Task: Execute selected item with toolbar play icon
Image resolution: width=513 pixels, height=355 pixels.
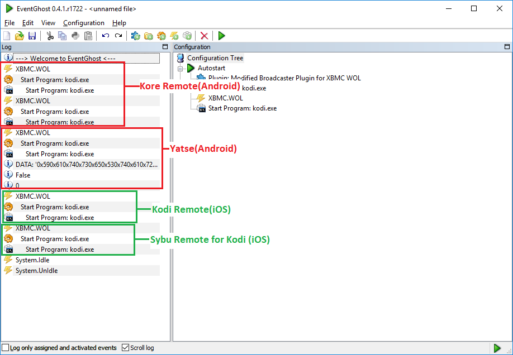Action: point(221,36)
